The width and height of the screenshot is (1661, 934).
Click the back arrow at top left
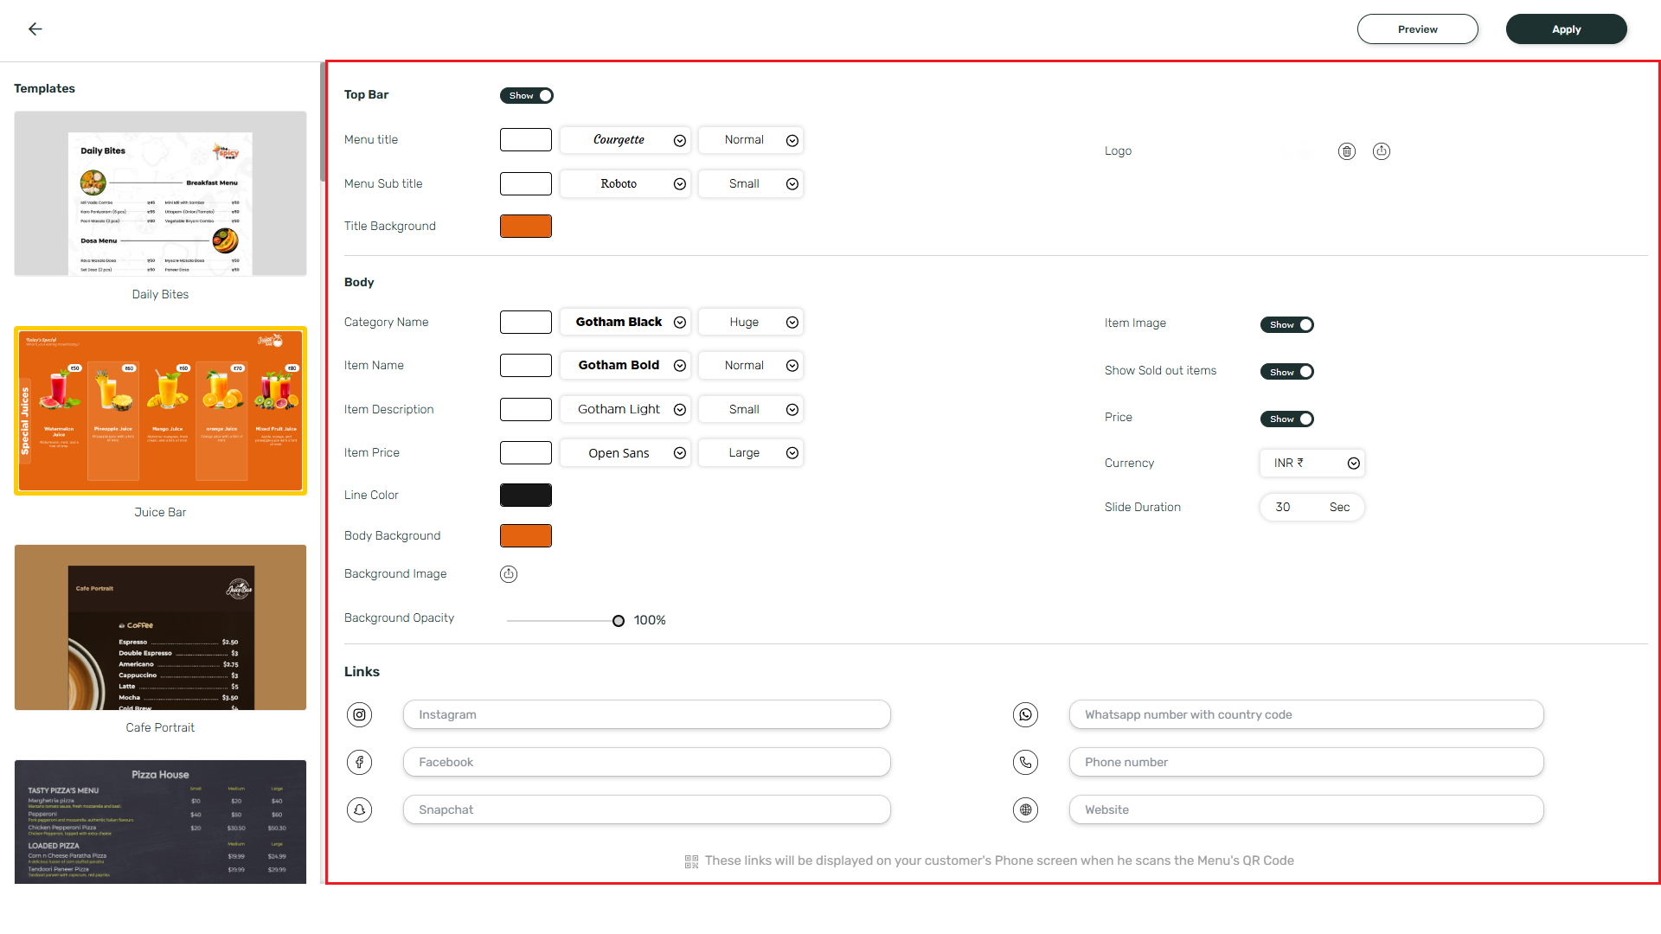click(x=35, y=29)
